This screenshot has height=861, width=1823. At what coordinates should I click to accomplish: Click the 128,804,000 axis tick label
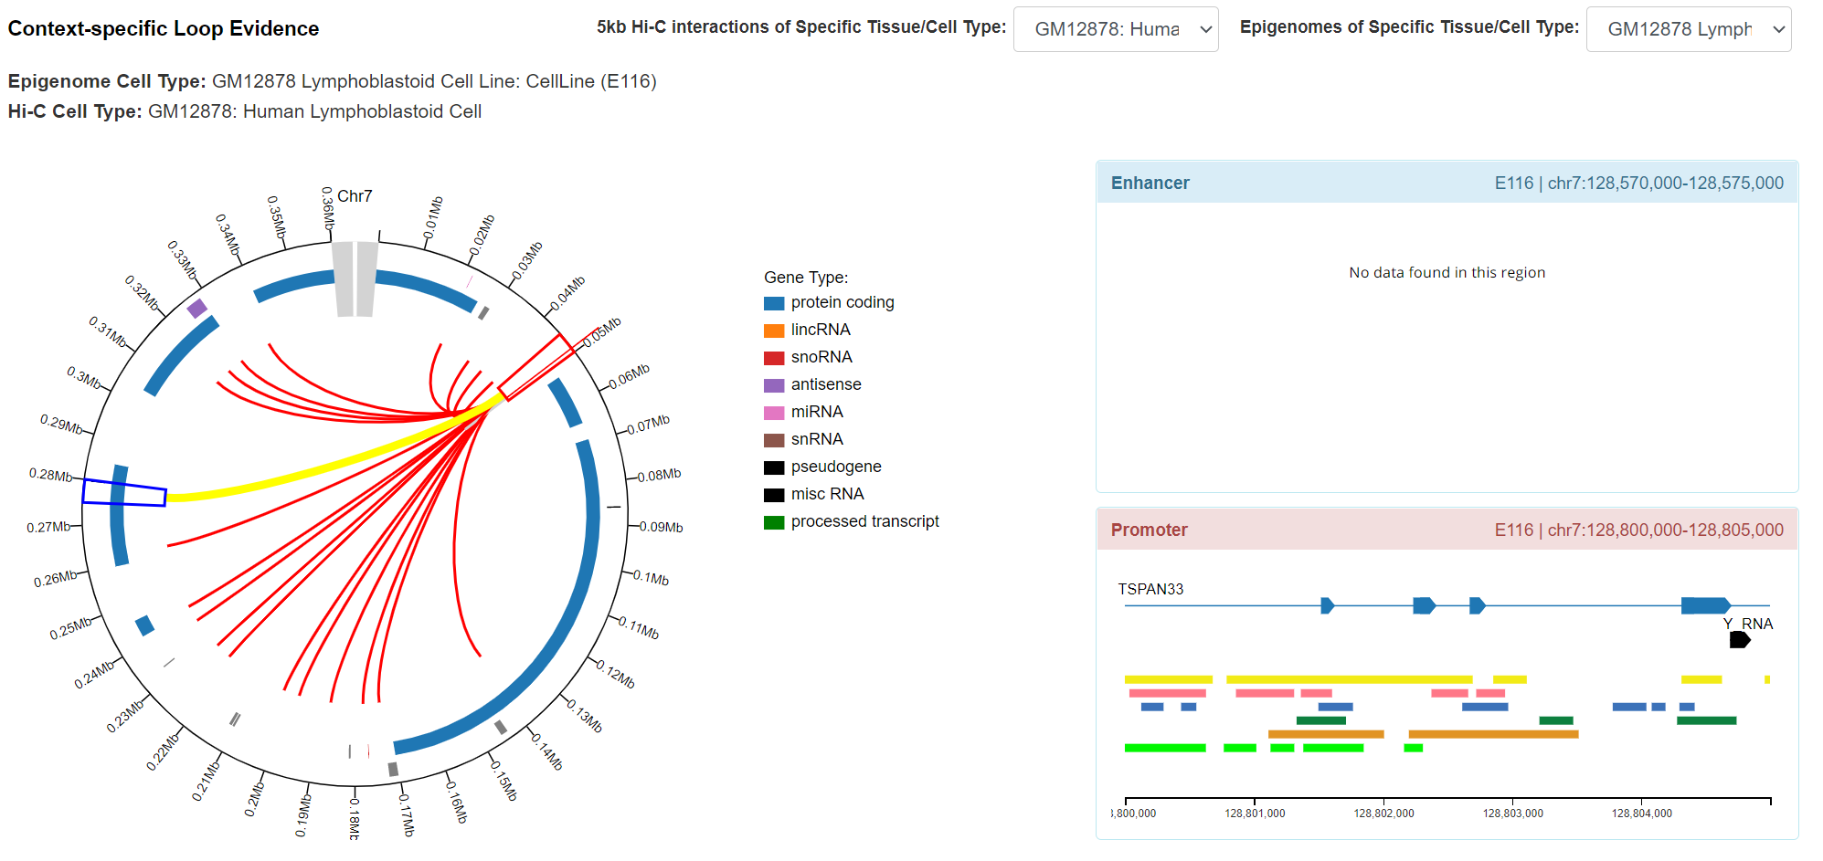(x=1641, y=814)
